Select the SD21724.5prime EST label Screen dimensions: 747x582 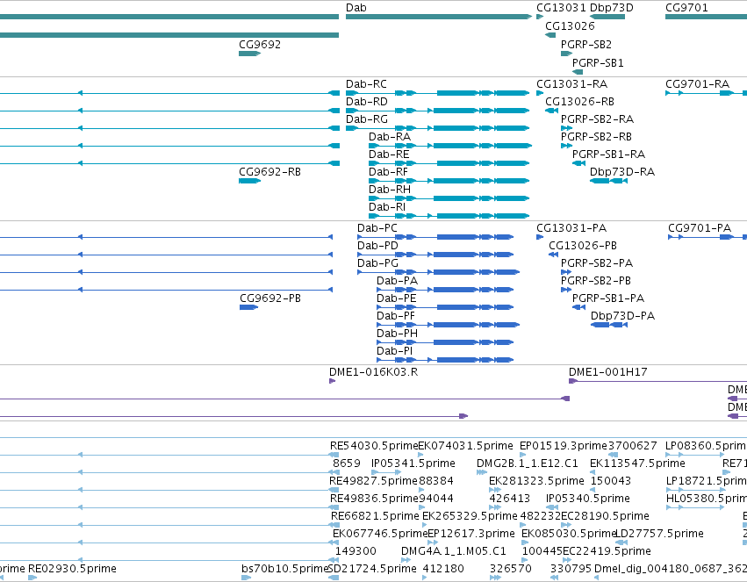click(372, 569)
